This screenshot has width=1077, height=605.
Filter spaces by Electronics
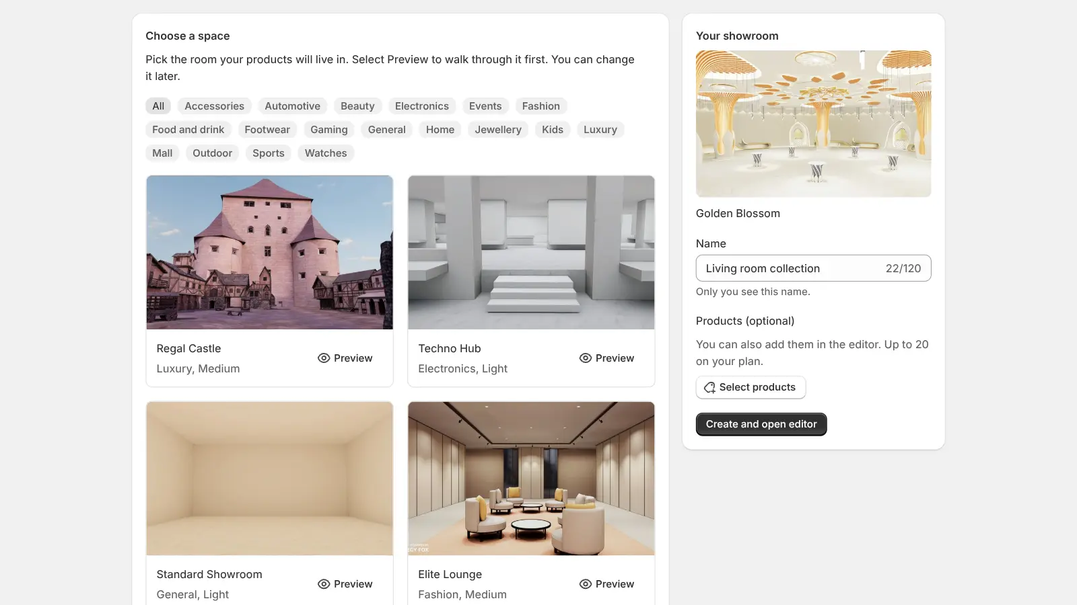[421, 106]
